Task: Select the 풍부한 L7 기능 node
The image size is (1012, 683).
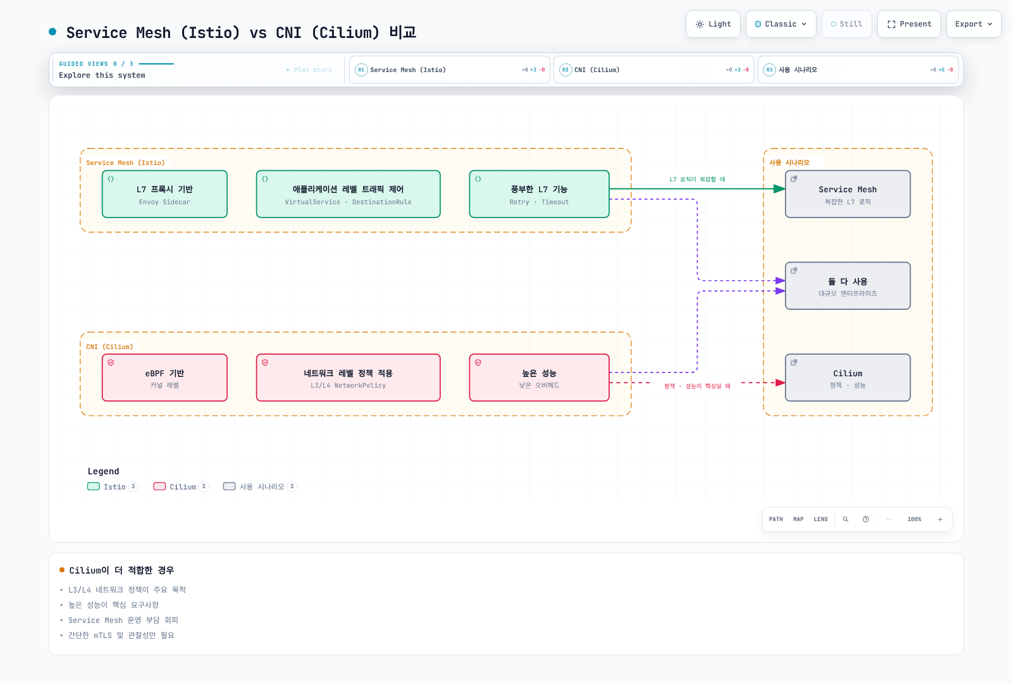Action: tap(539, 194)
